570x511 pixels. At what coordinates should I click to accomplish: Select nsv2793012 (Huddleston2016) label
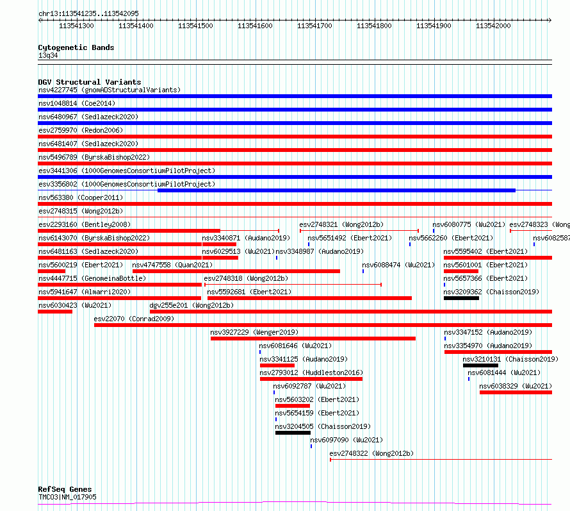[x=311, y=373]
